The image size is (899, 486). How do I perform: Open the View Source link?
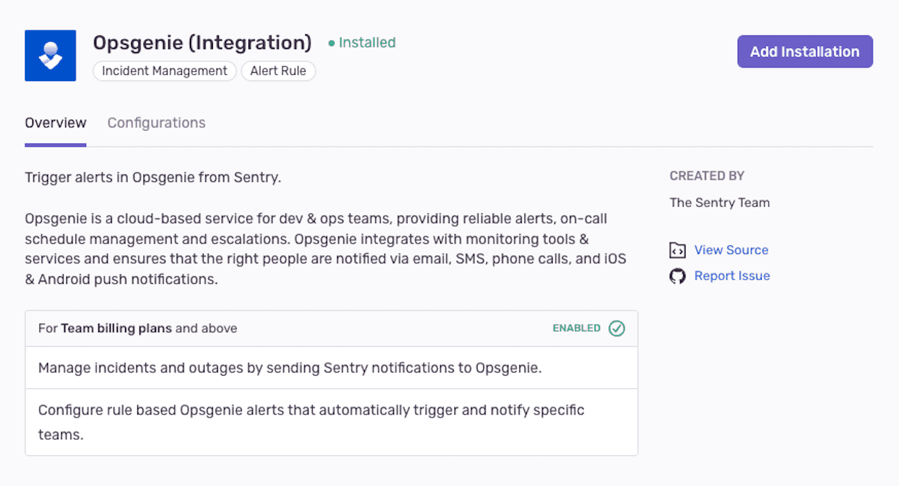pos(731,250)
